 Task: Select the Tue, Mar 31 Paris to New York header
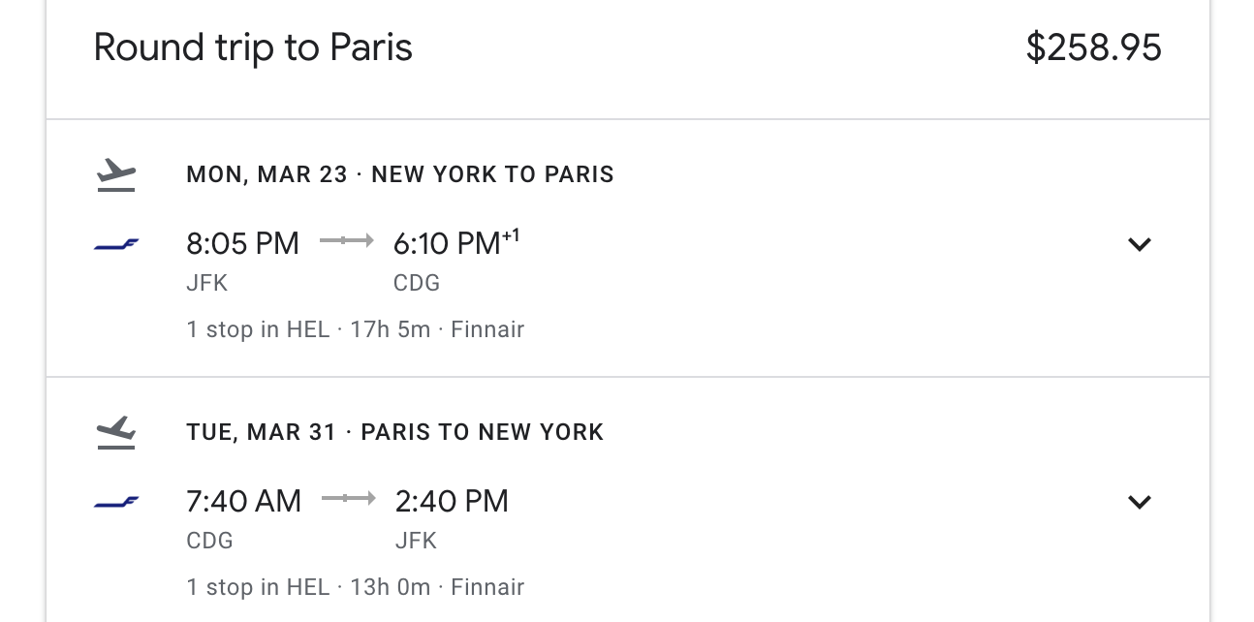coord(395,431)
